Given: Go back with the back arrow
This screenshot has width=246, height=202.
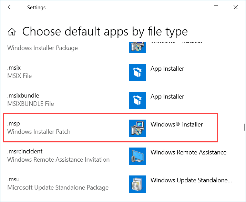Looking at the screenshot, I should pos(11,7).
